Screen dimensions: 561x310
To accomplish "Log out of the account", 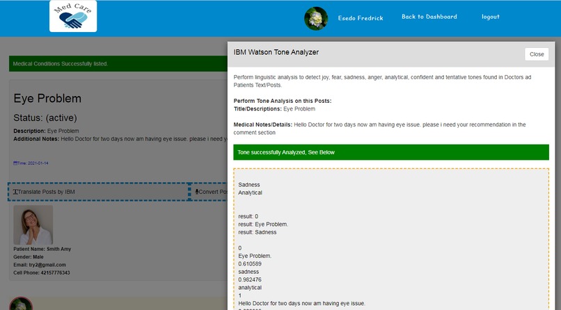I will pos(490,17).
